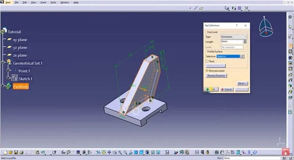294x160 pixels.
Task: Click the Hole tool icon in right toolbar
Action: (290, 69)
